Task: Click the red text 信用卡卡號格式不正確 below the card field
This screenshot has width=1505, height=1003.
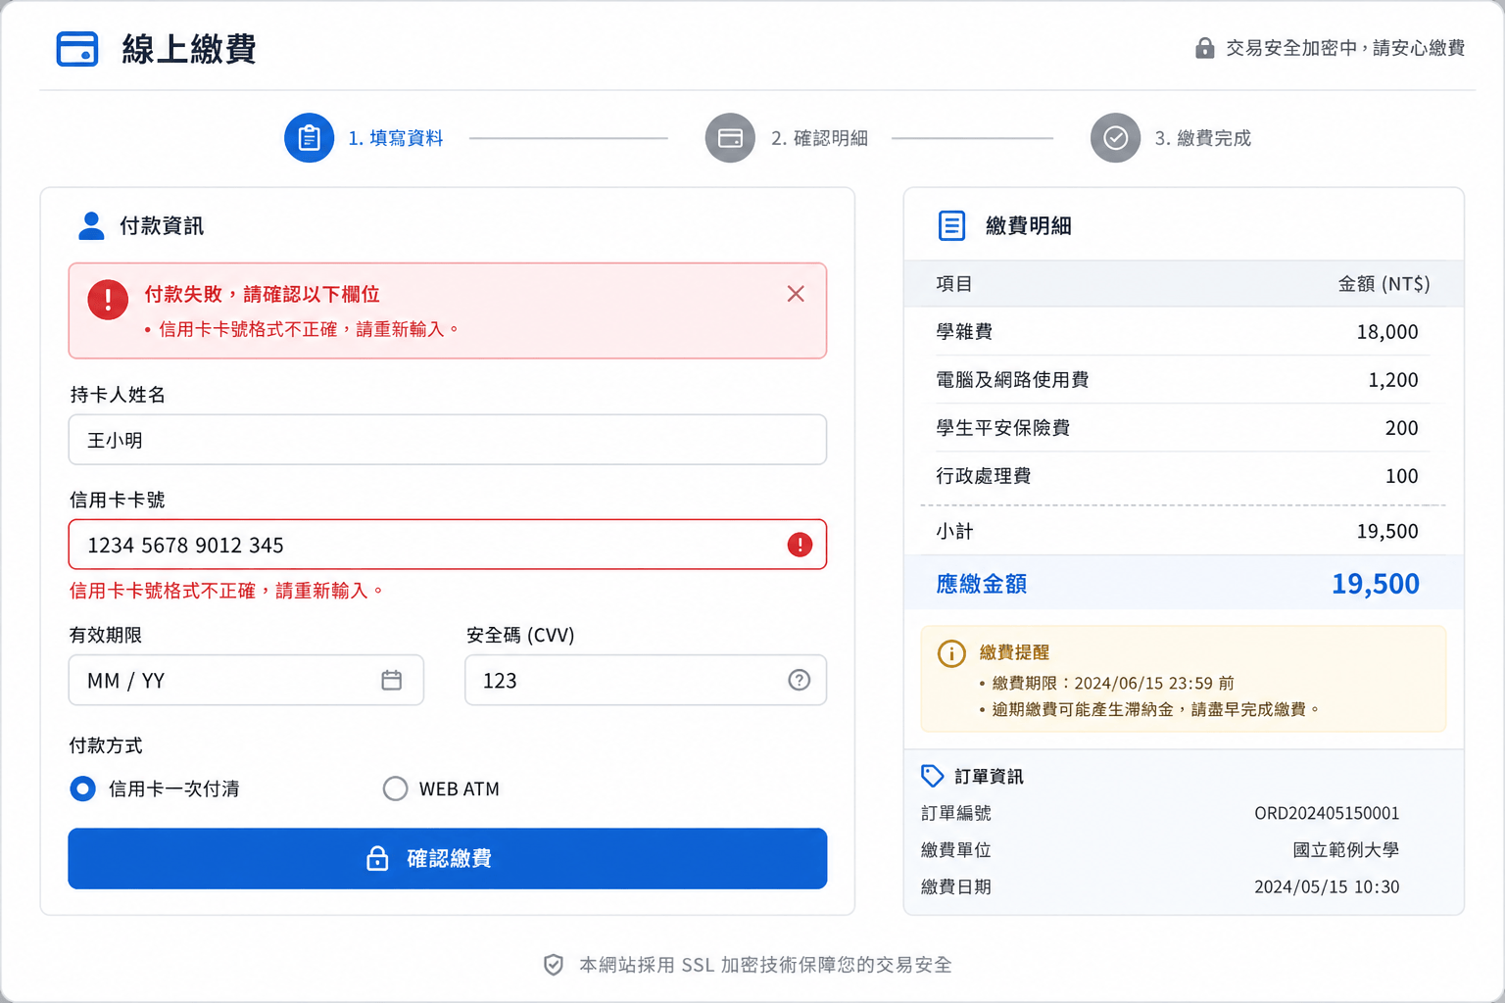Action: coord(225,591)
